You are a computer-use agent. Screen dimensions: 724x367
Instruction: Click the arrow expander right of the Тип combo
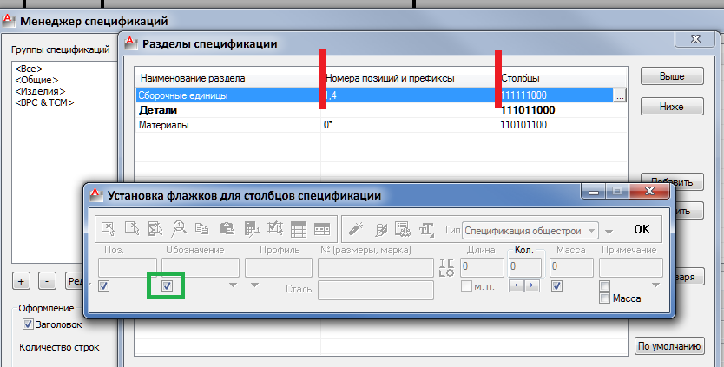(x=609, y=232)
